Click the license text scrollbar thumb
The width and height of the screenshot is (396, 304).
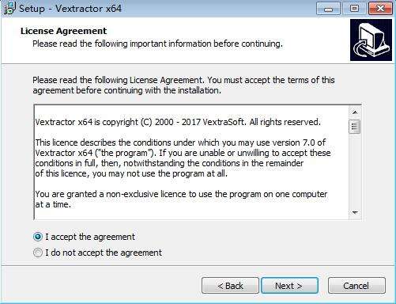pos(355,127)
